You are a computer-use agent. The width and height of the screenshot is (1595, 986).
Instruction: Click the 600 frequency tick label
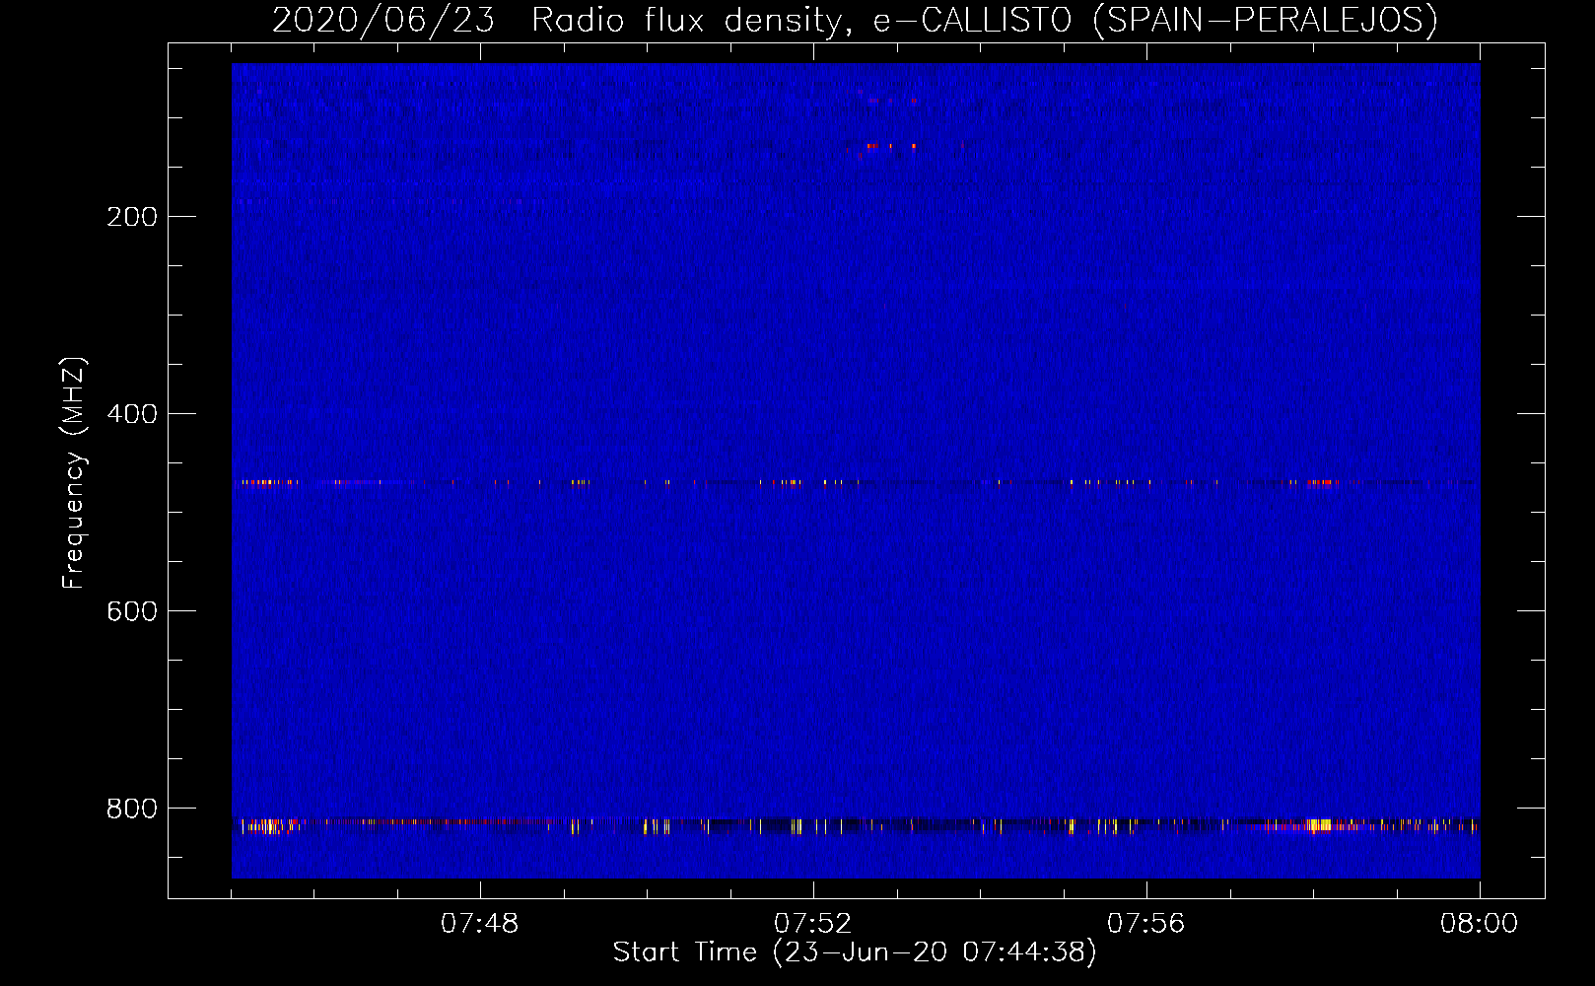132,611
